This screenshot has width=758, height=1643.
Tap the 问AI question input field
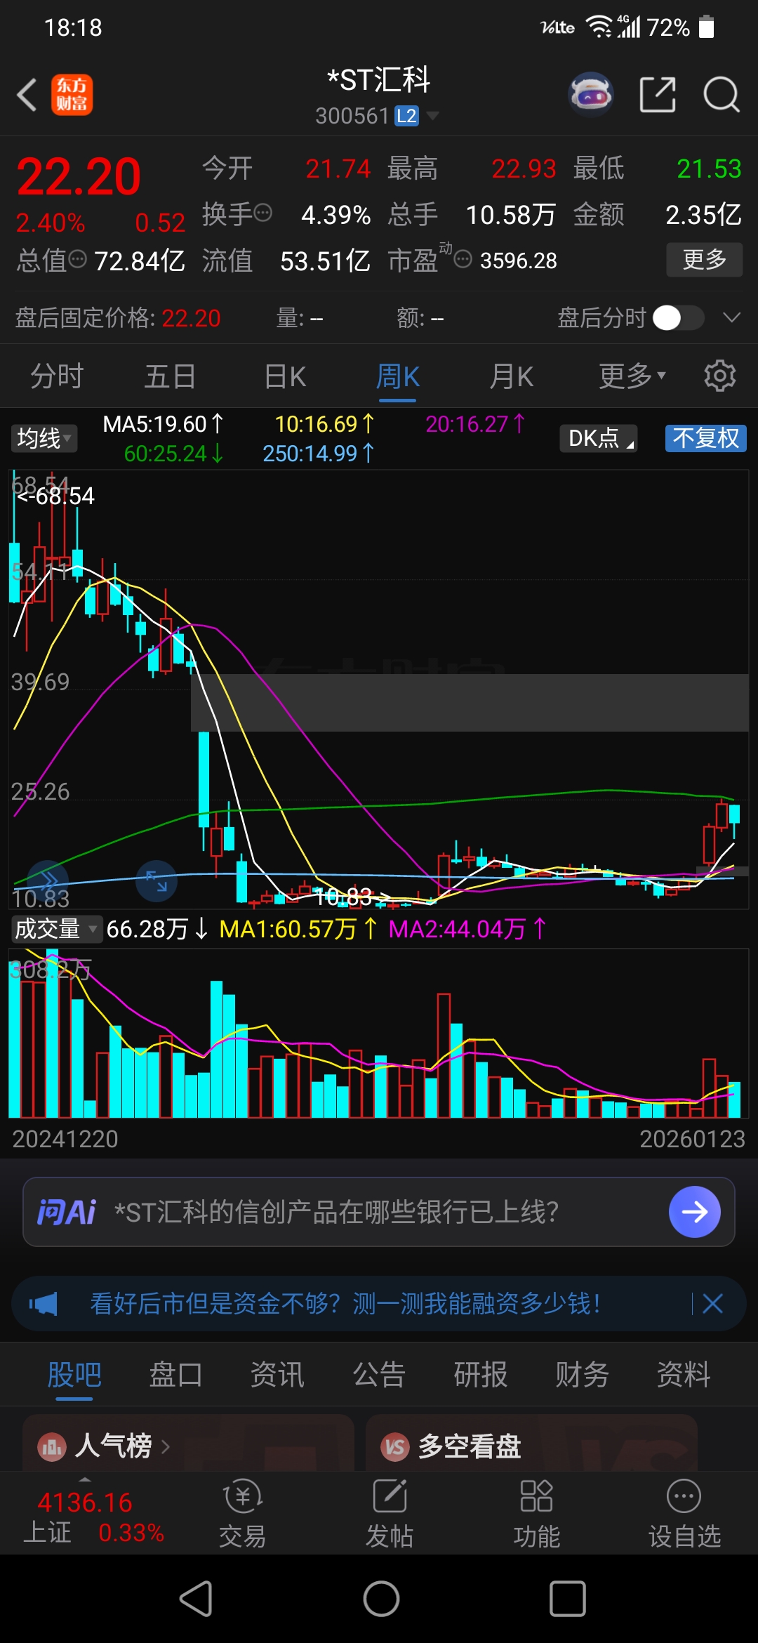click(379, 1212)
